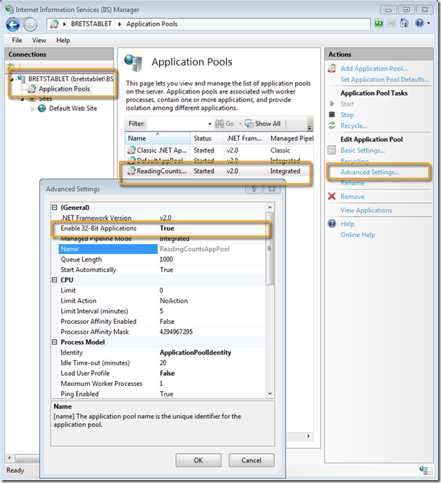Click the BRETSTABLET server tree icon

21,78
